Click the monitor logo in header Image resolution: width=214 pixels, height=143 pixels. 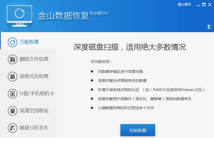[20, 16]
